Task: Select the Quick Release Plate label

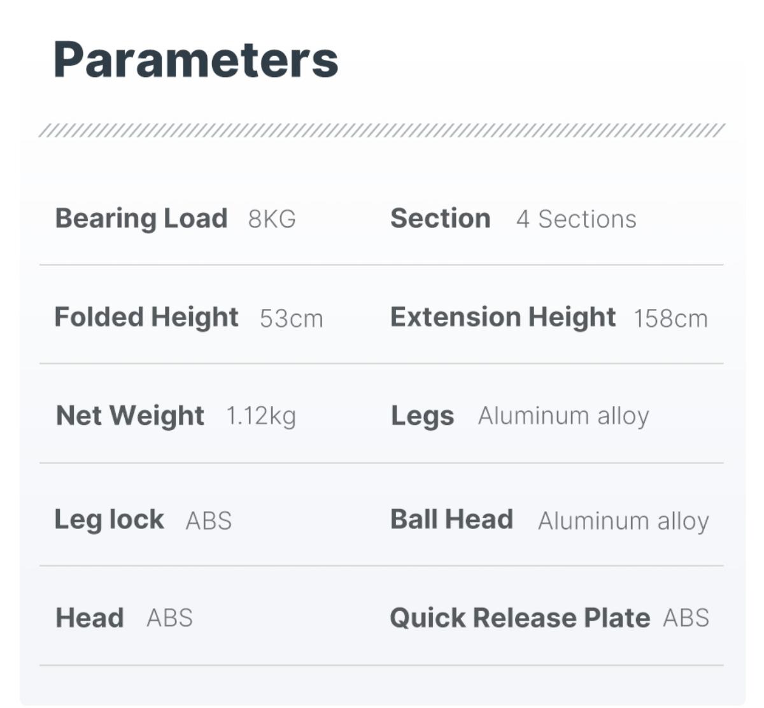Action: point(520,618)
